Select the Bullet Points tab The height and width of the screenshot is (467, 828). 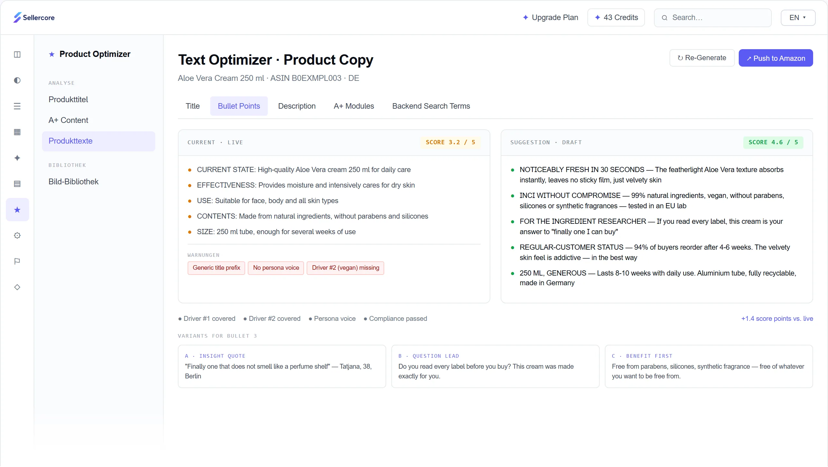click(239, 106)
